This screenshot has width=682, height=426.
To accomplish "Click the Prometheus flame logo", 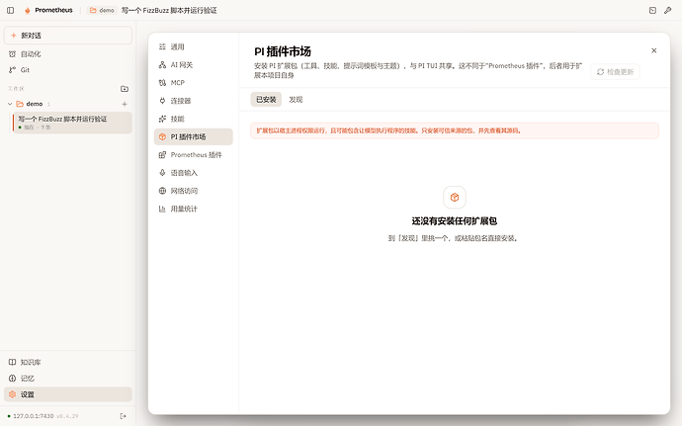I will click(x=28, y=11).
